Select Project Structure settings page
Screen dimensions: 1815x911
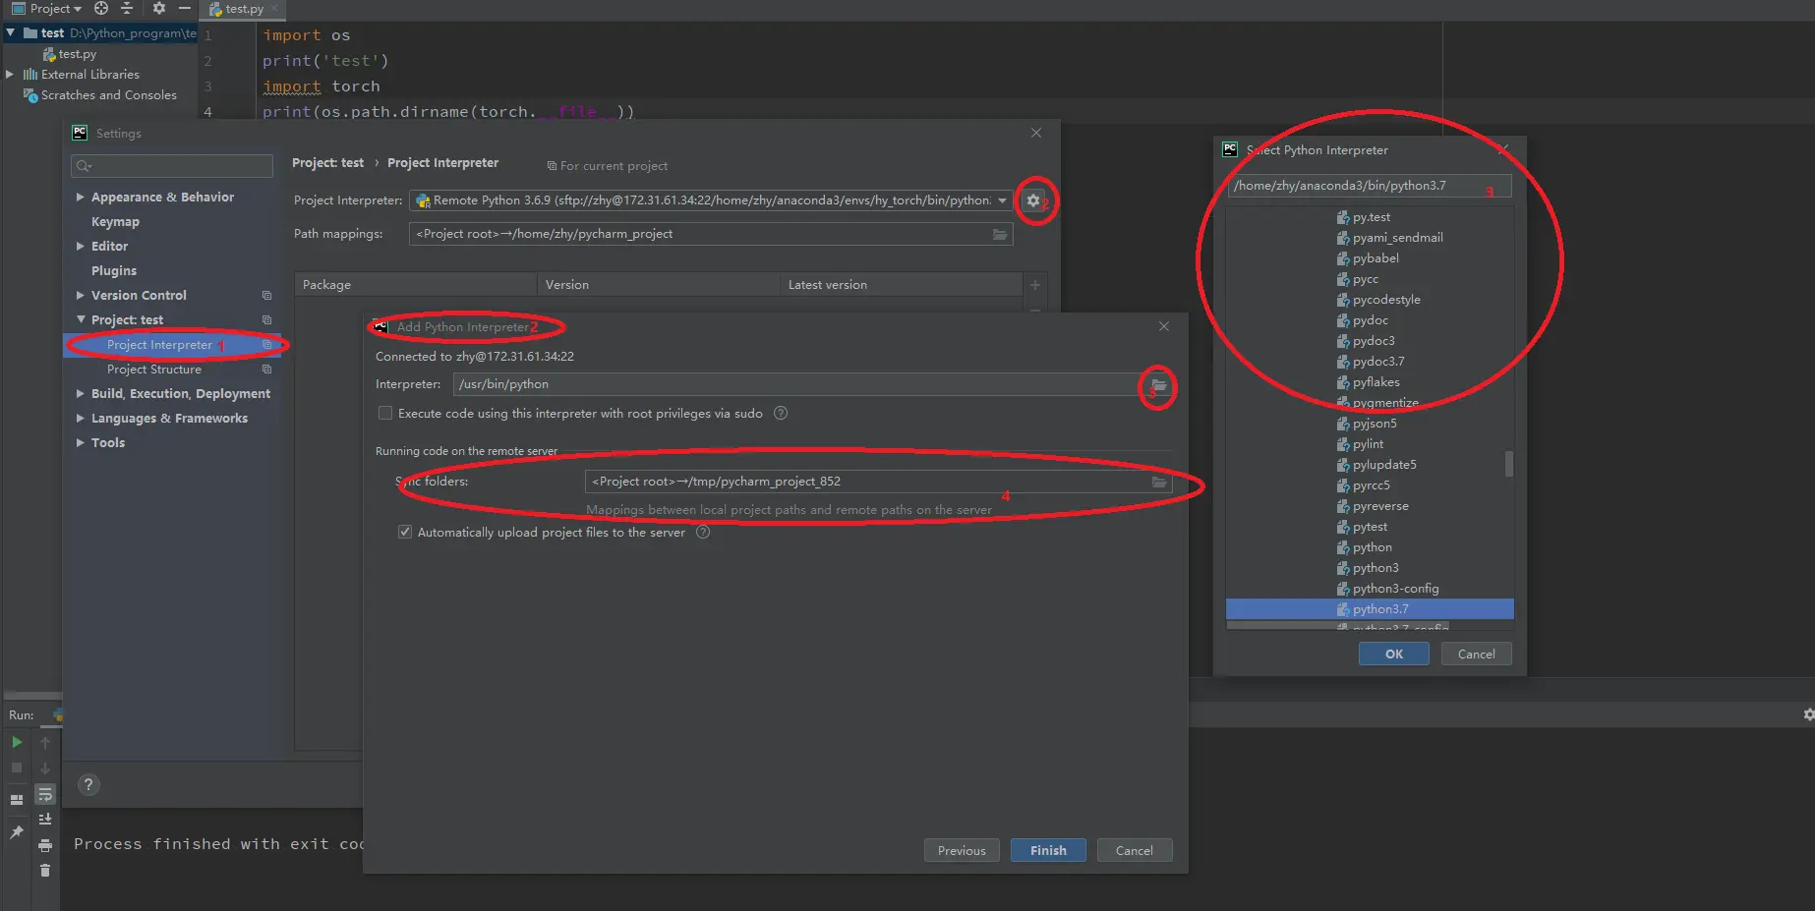pyautogui.click(x=154, y=370)
